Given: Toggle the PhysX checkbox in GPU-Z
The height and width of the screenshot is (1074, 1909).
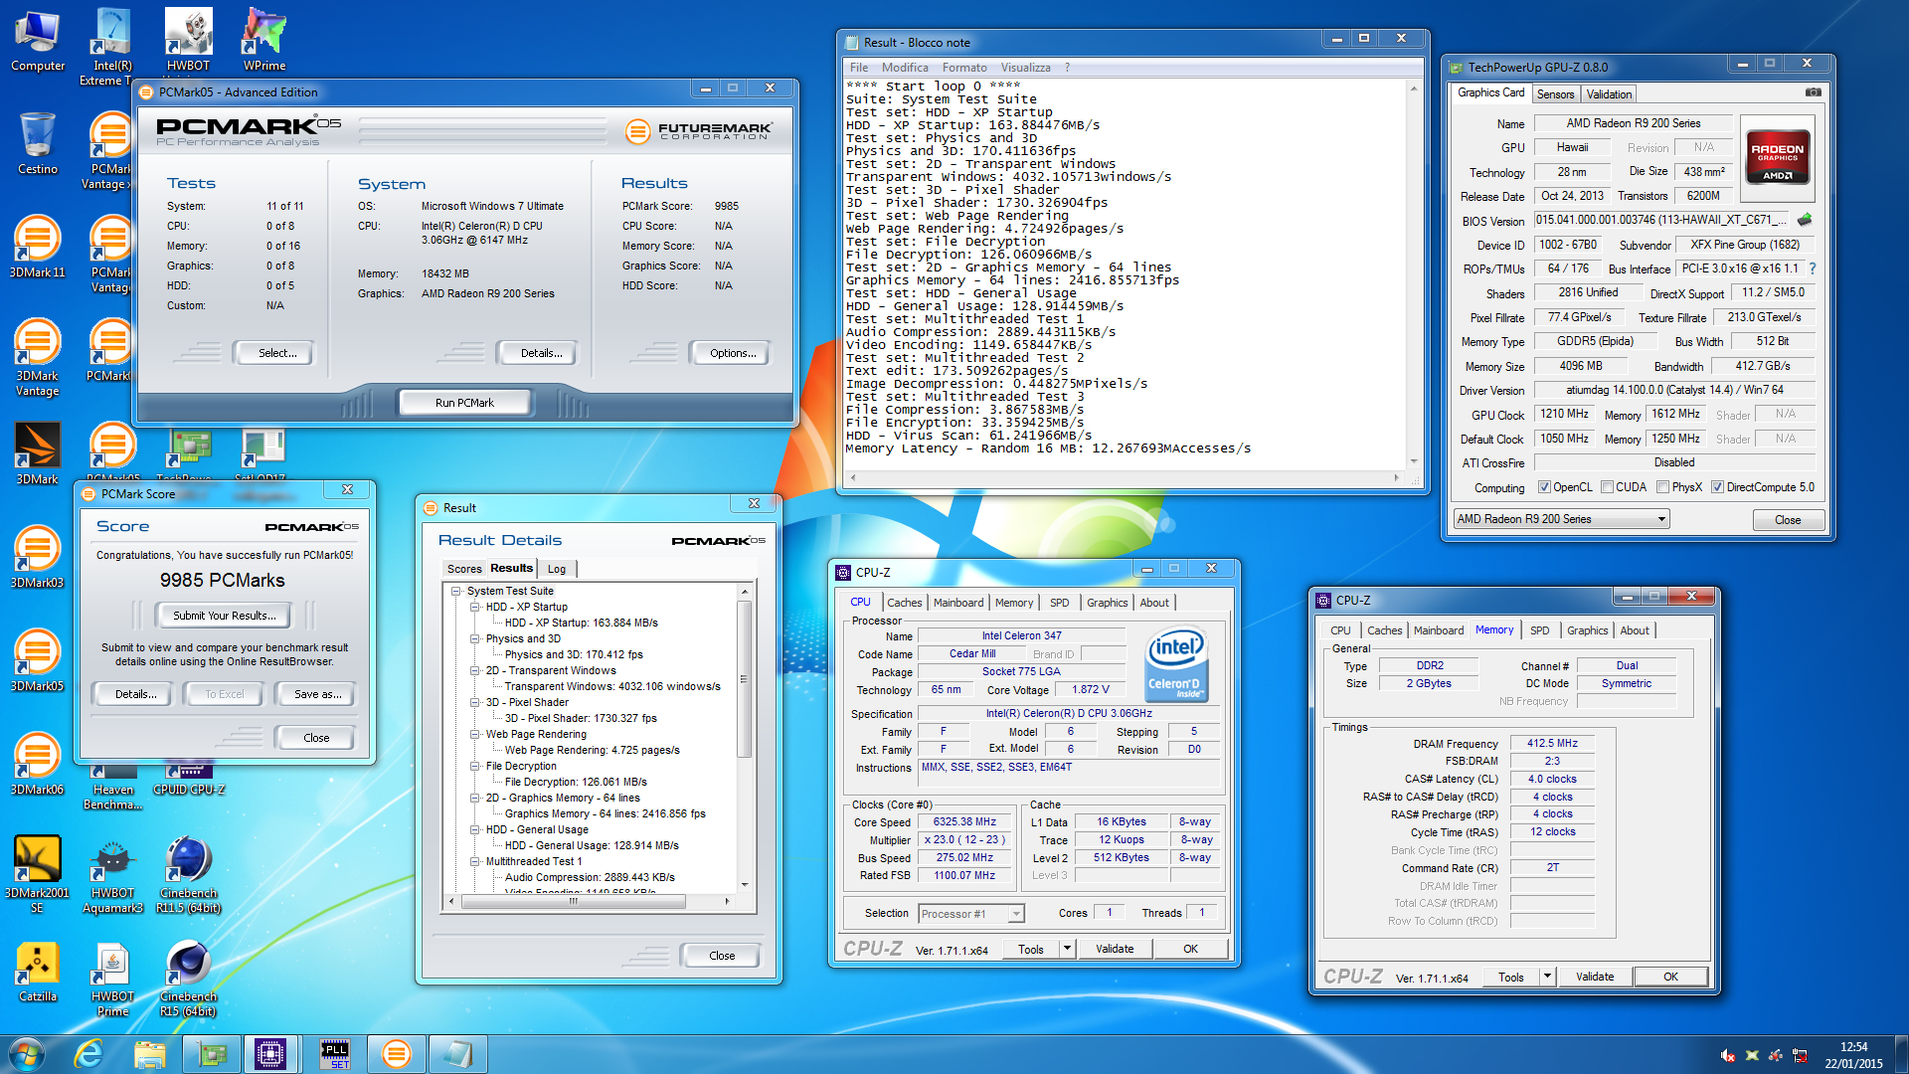Looking at the screenshot, I should click(1662, 487).
